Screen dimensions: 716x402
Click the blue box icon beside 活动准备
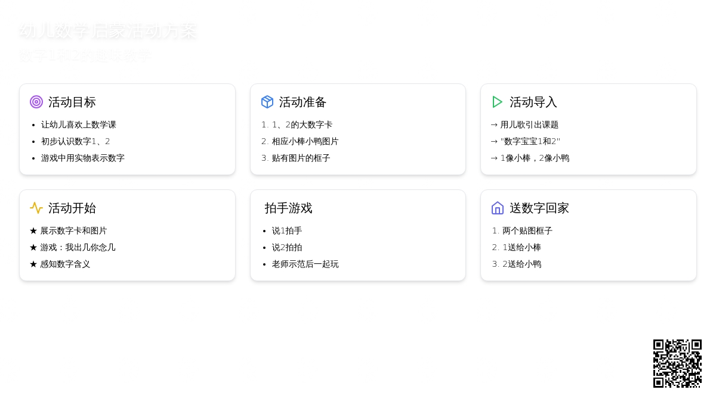267,102
